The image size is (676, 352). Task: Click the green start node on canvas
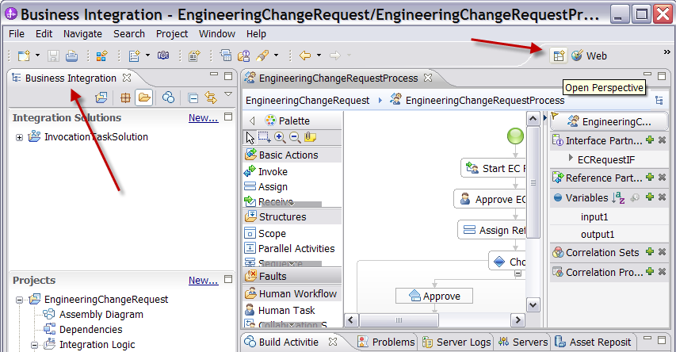[515, 136]
